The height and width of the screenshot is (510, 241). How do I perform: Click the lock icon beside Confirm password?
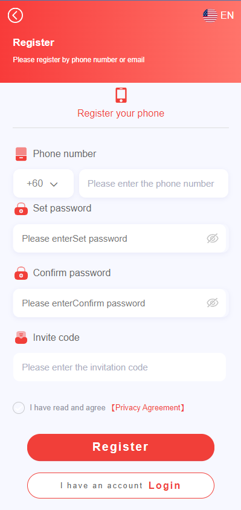pyautogui.click(x=21, y=273)
